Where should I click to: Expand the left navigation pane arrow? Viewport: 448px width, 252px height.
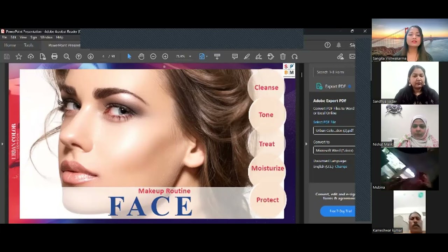coord(2,144)
